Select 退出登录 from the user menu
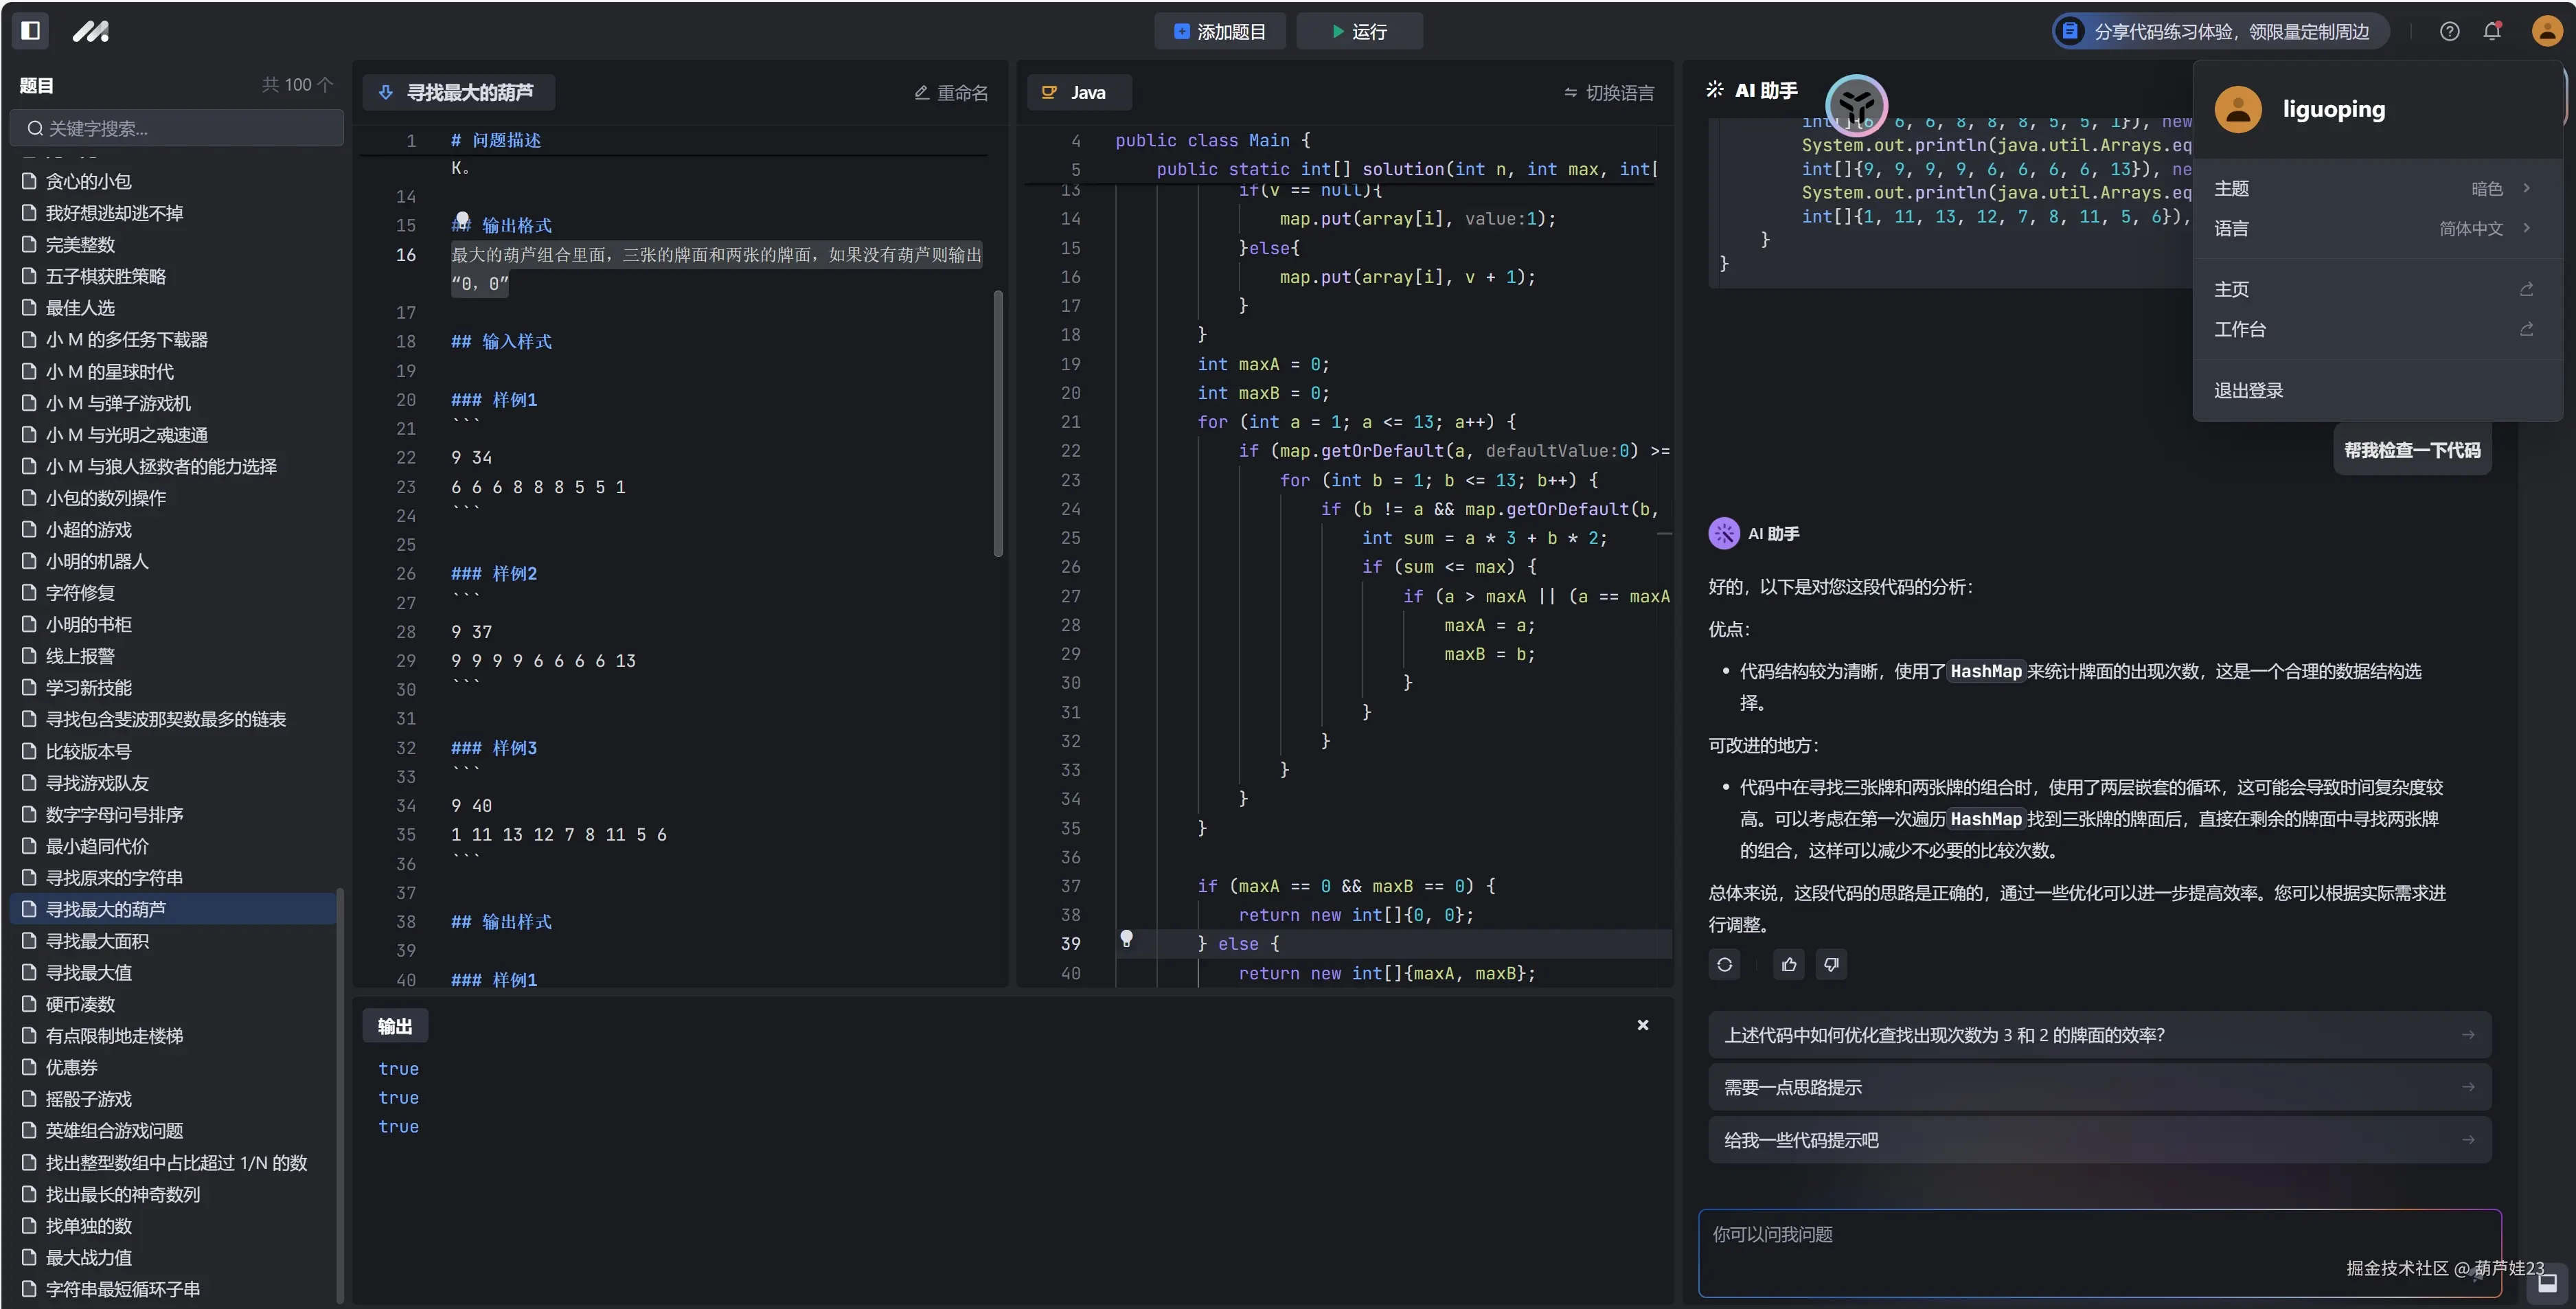This screenshot has width=2576, height=1309. [x=2249, y=390]
